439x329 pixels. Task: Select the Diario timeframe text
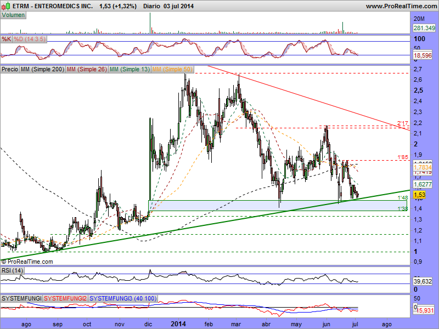click(x=151, y=6)
